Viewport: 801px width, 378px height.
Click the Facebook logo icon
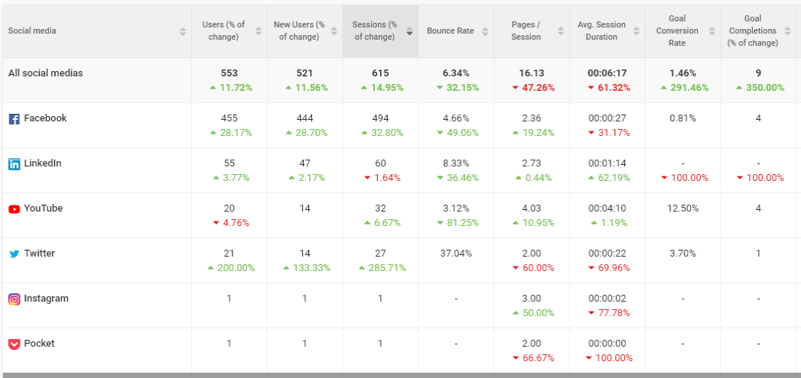pos(15,119)
